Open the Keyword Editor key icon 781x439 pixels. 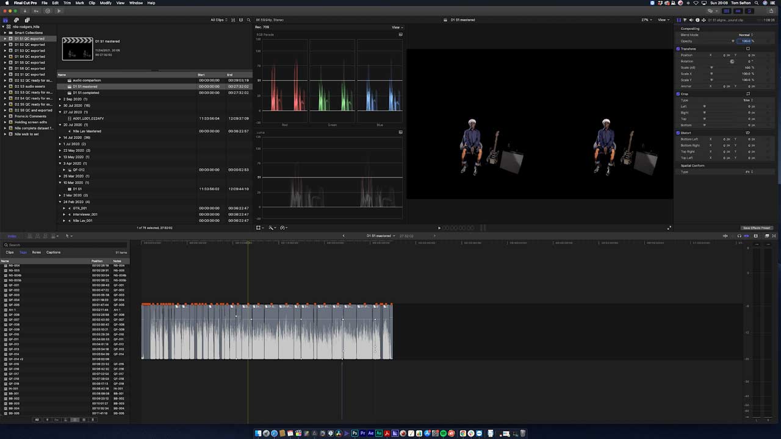(x=36, y=11)
